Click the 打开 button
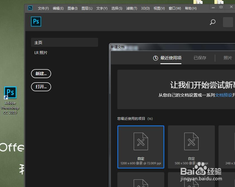 tap(41, 87)
